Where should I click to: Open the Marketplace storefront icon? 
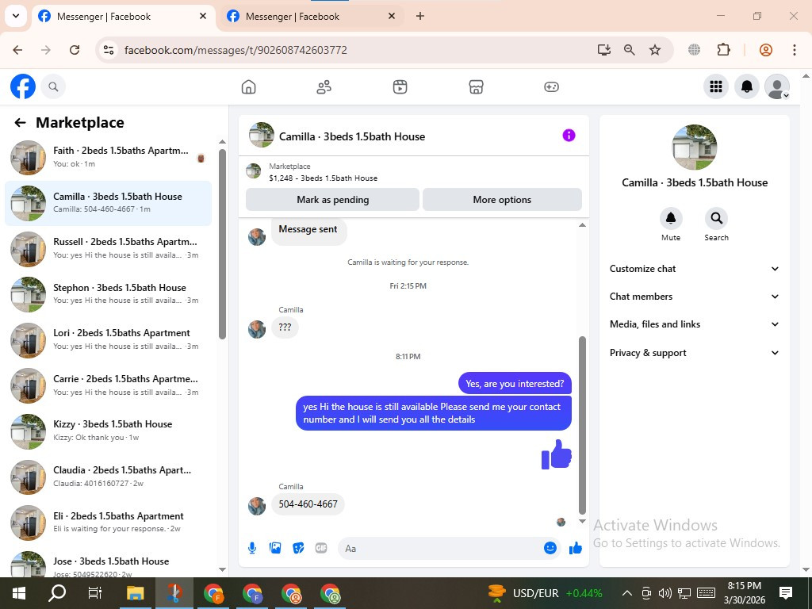point(476,86)
